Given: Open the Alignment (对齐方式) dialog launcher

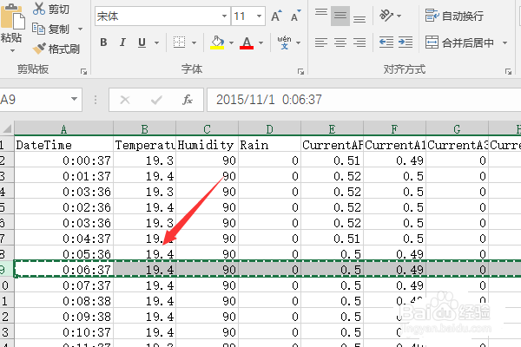Looking at the screenshot, I should 508,71.
